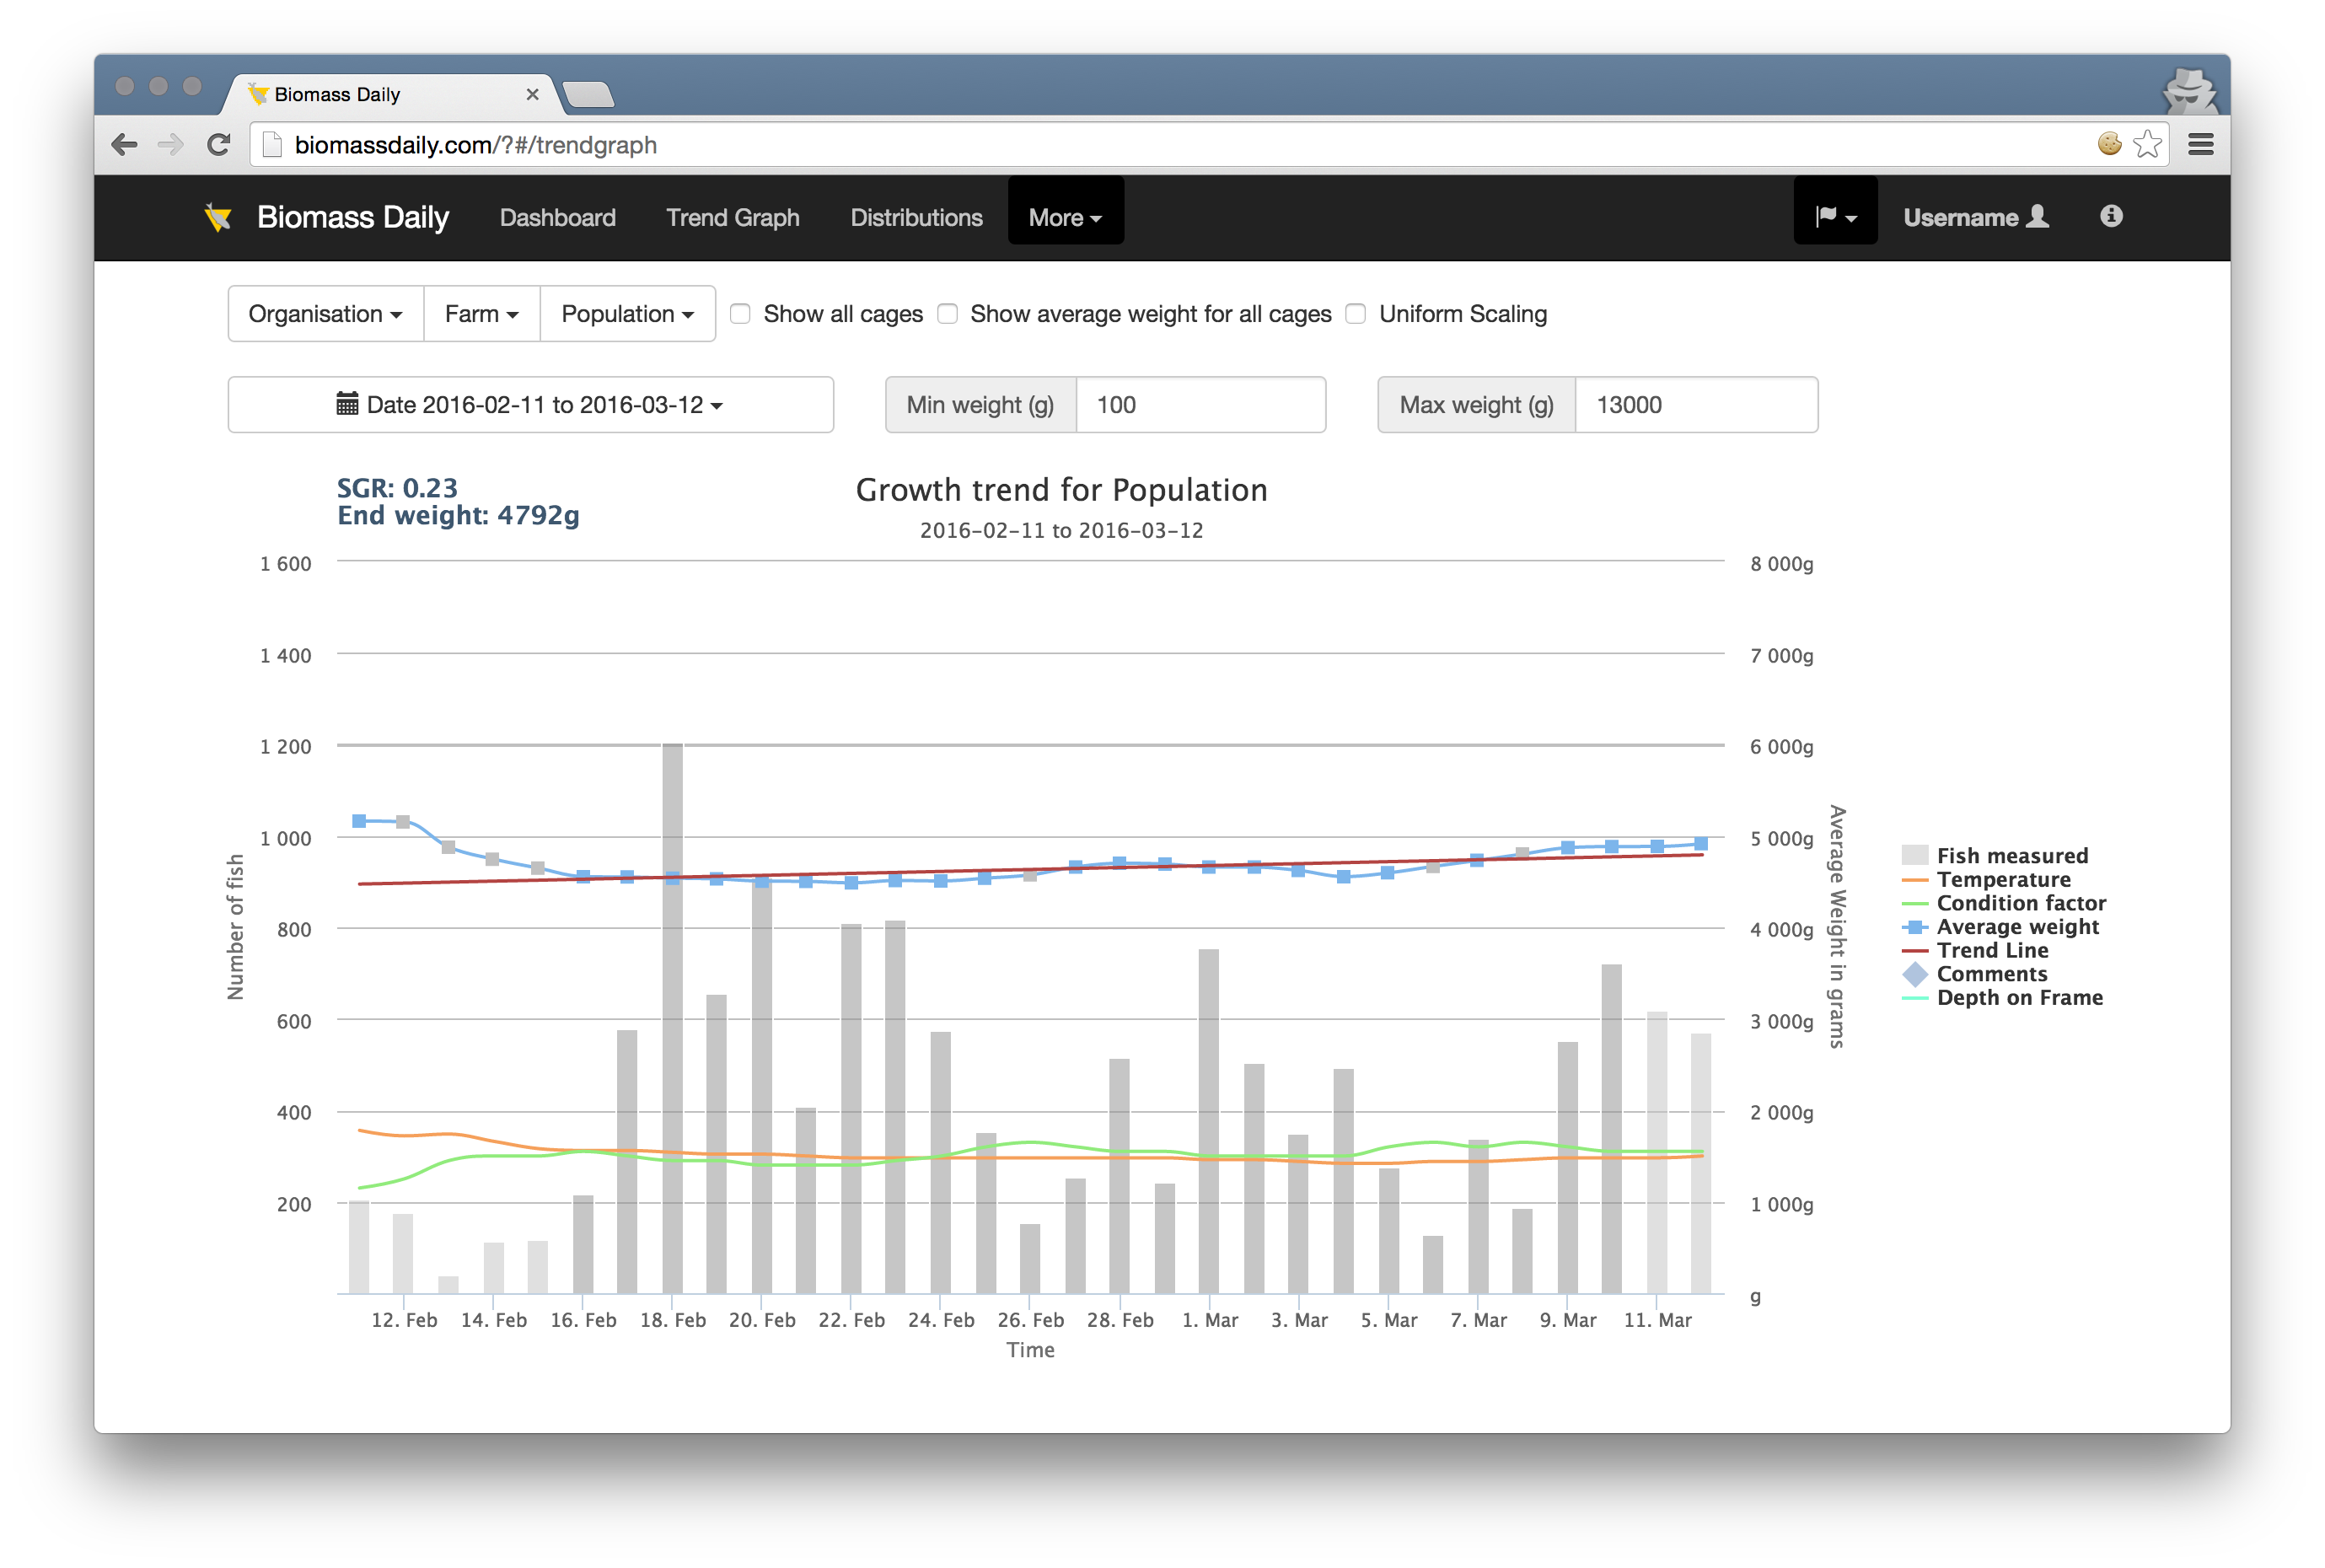Toggle Condition factor series in legend

click(x=2003, y=903)
